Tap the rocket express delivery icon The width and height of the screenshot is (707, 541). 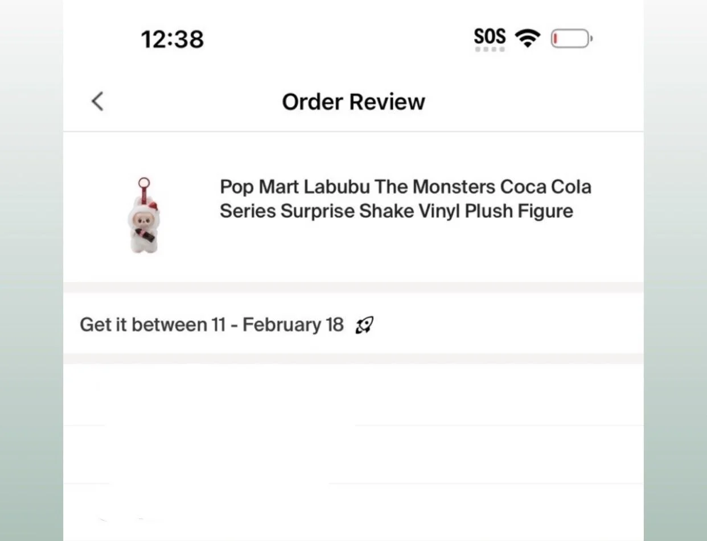364,325
